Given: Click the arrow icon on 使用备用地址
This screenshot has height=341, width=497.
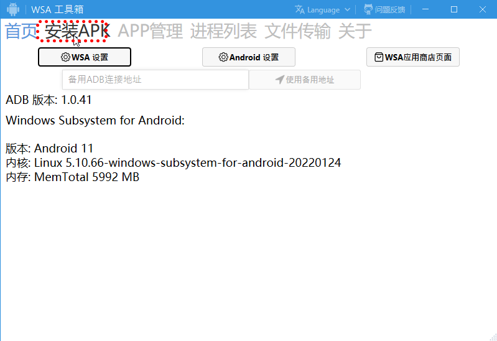Looking at the screenshot, I should 280,80.
